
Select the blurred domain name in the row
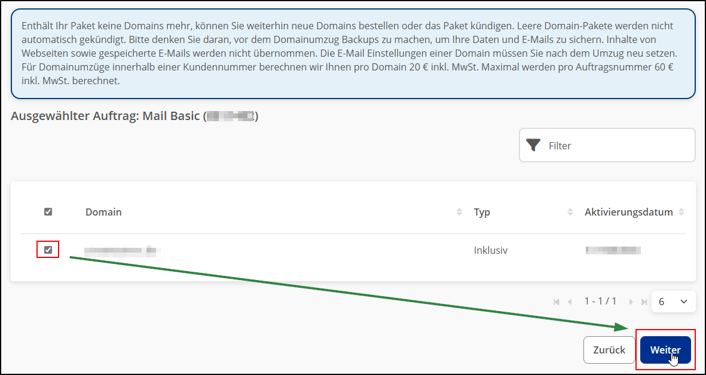click(120, 250)
